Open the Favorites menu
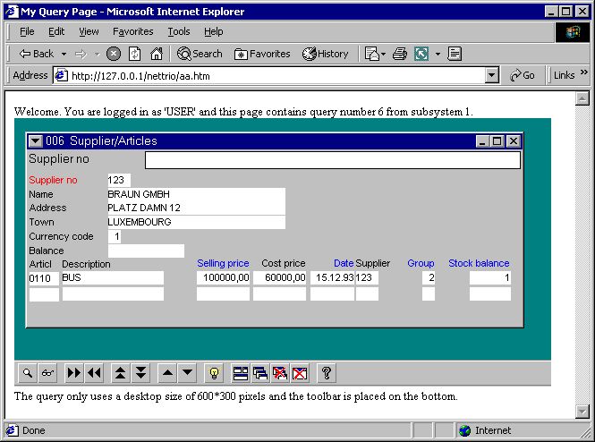Screen dimensions: 595x442 132,31
